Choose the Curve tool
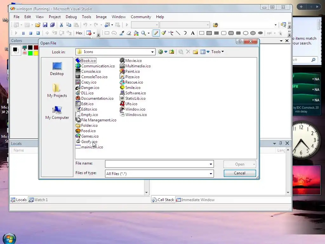325x244 pixels. (x=185, y=33)
